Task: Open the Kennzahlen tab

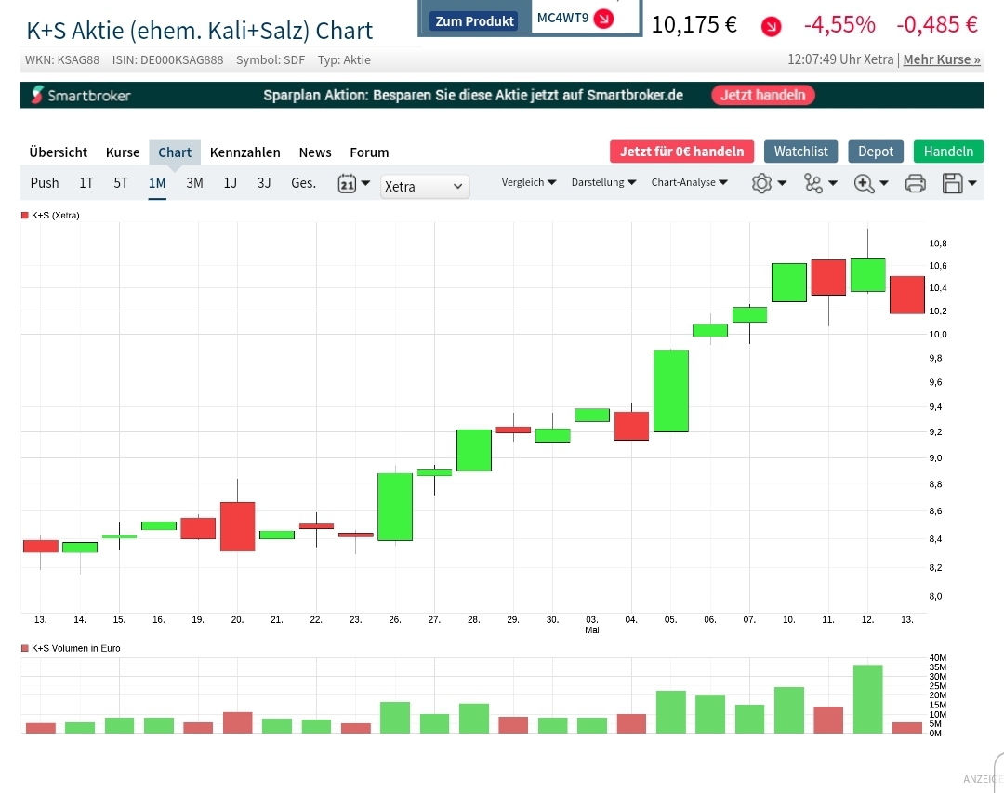Action: (245, 152)
